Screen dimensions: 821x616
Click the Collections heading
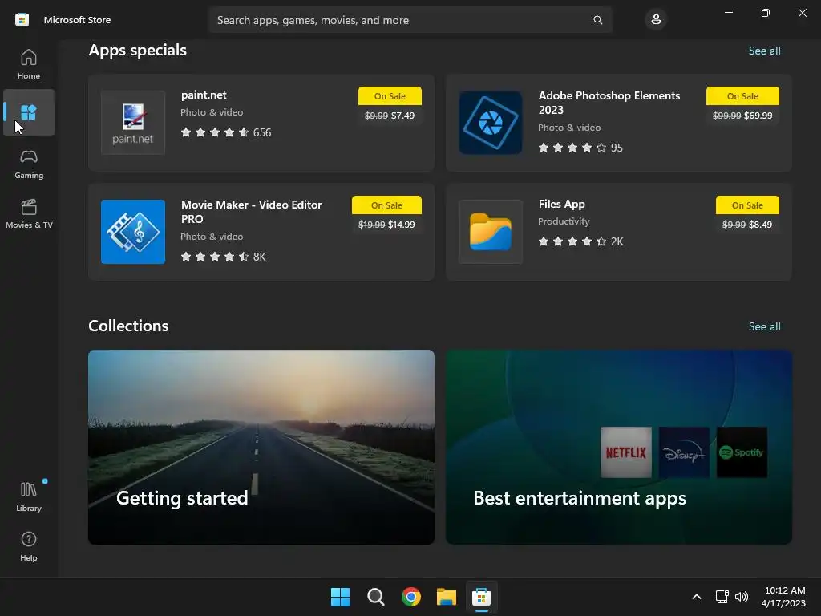128,326
